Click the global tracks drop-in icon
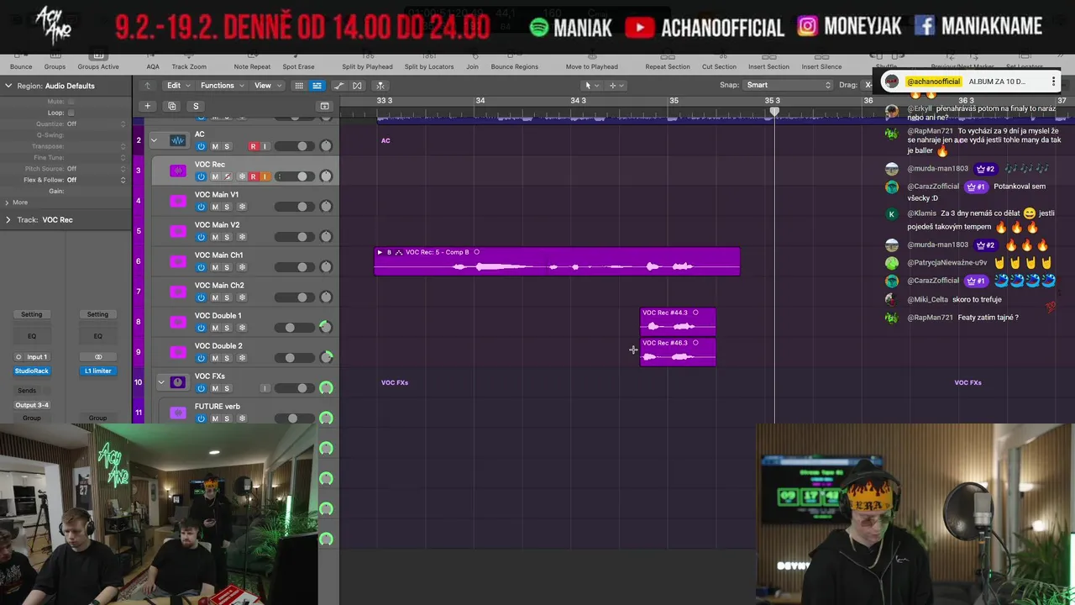 [324, 106]
